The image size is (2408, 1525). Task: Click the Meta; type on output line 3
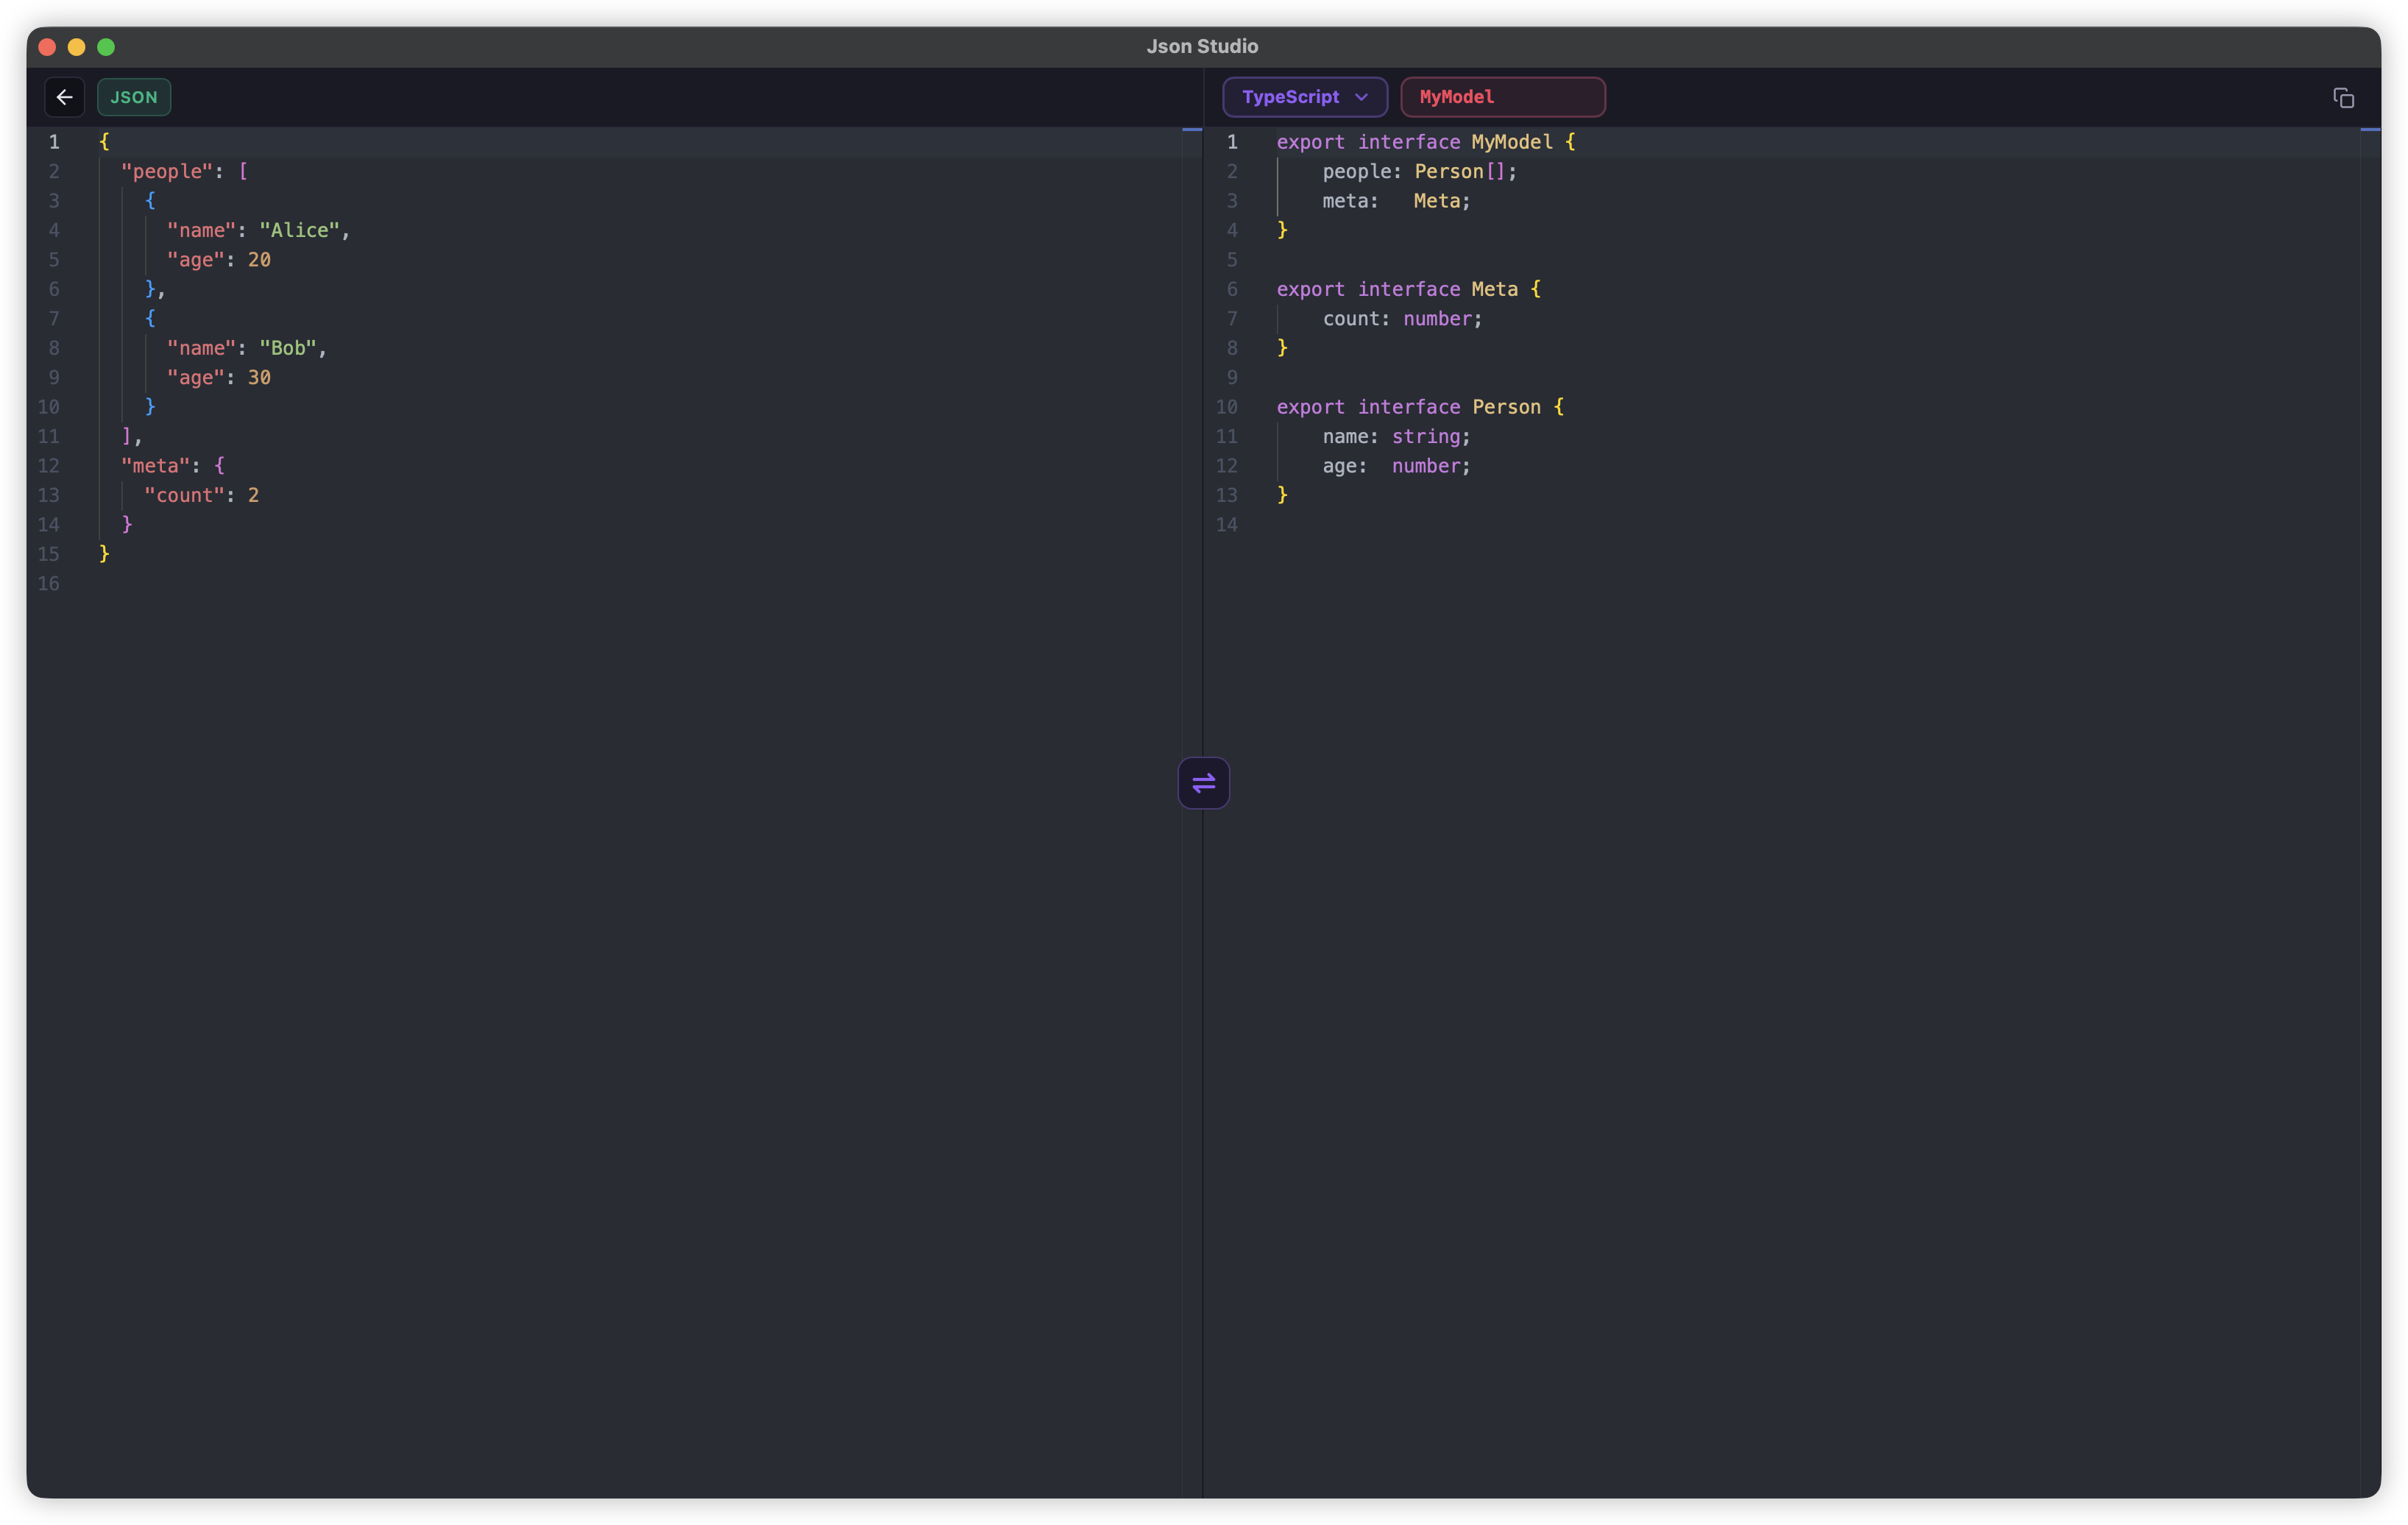tap(1442, 201)
